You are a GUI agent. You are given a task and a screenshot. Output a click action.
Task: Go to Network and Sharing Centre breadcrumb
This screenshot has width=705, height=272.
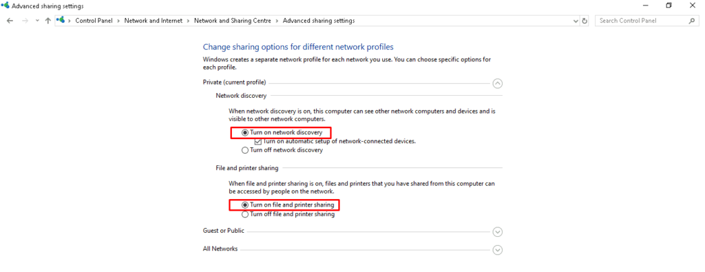233,21
